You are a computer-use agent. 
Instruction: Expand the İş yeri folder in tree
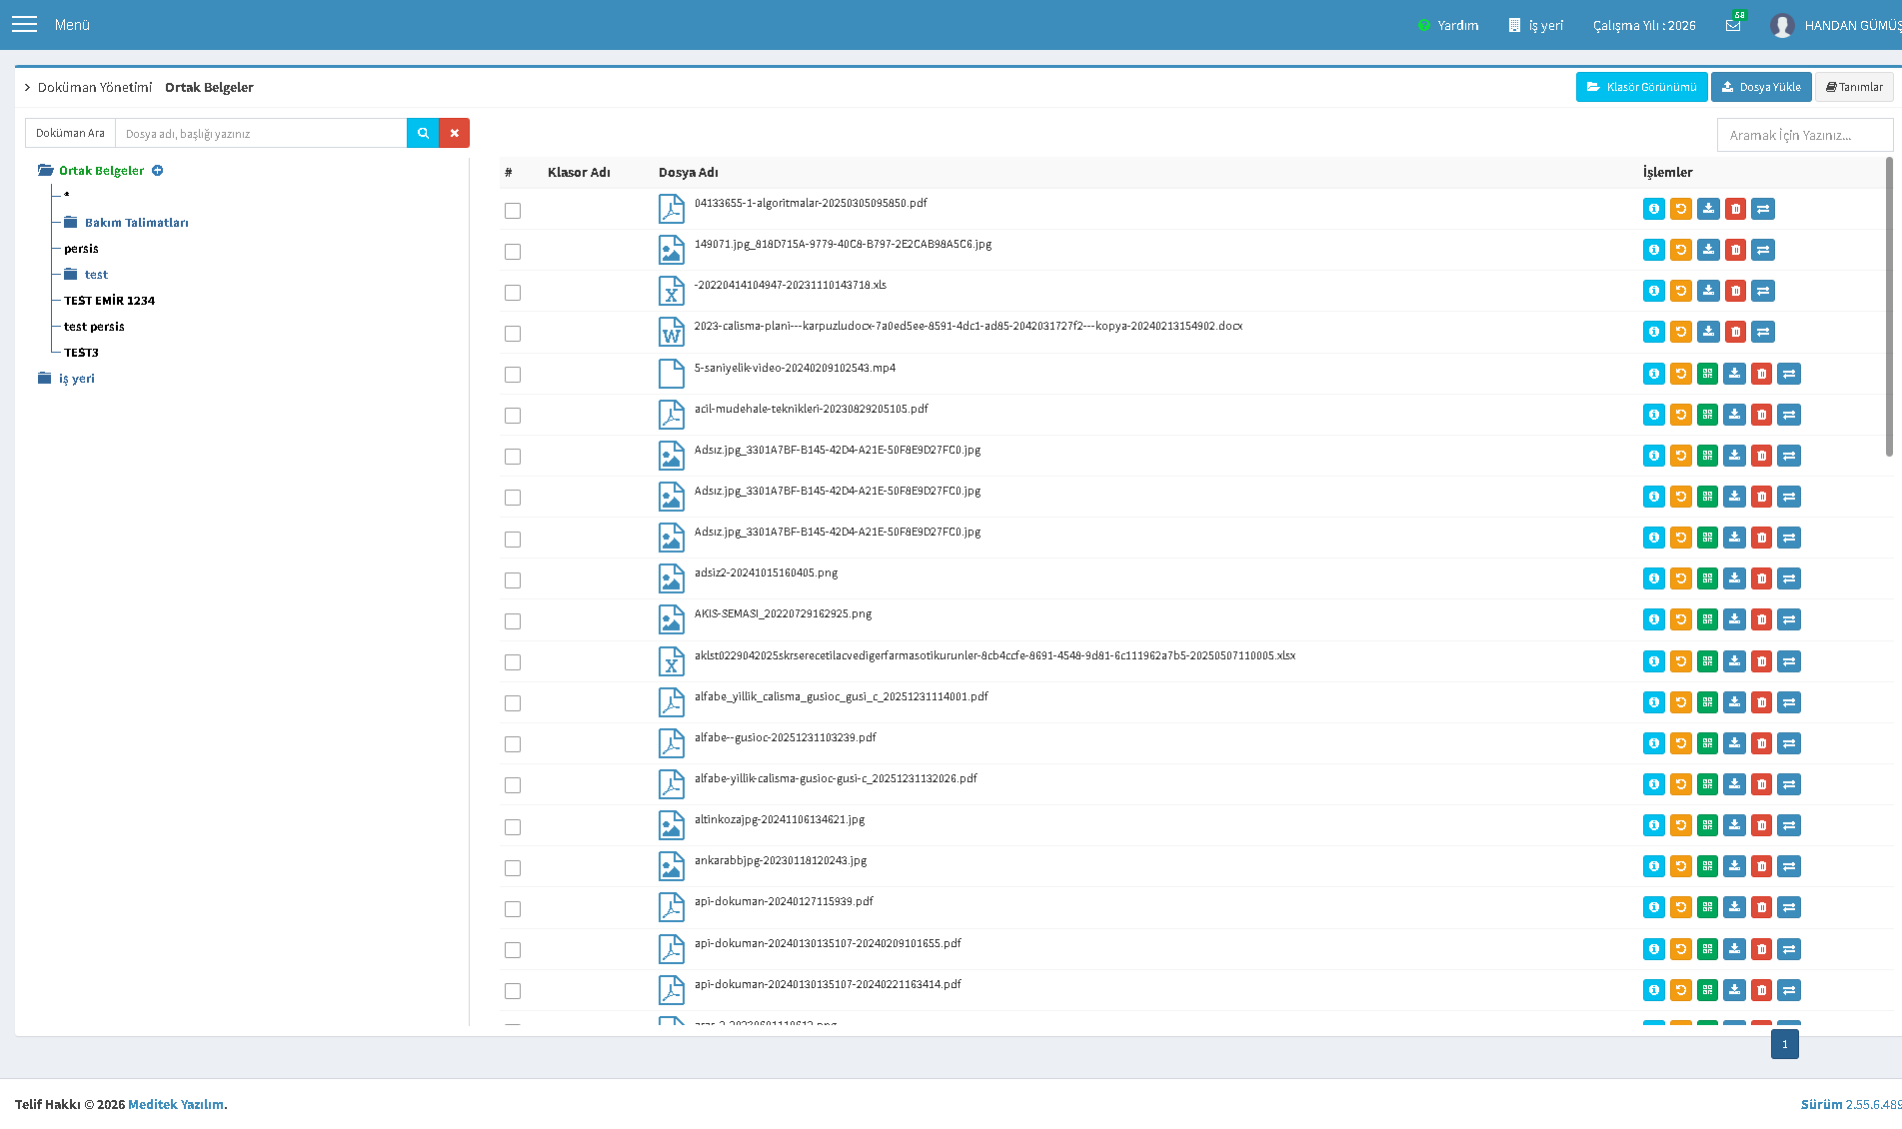click(x=76, y=379)
